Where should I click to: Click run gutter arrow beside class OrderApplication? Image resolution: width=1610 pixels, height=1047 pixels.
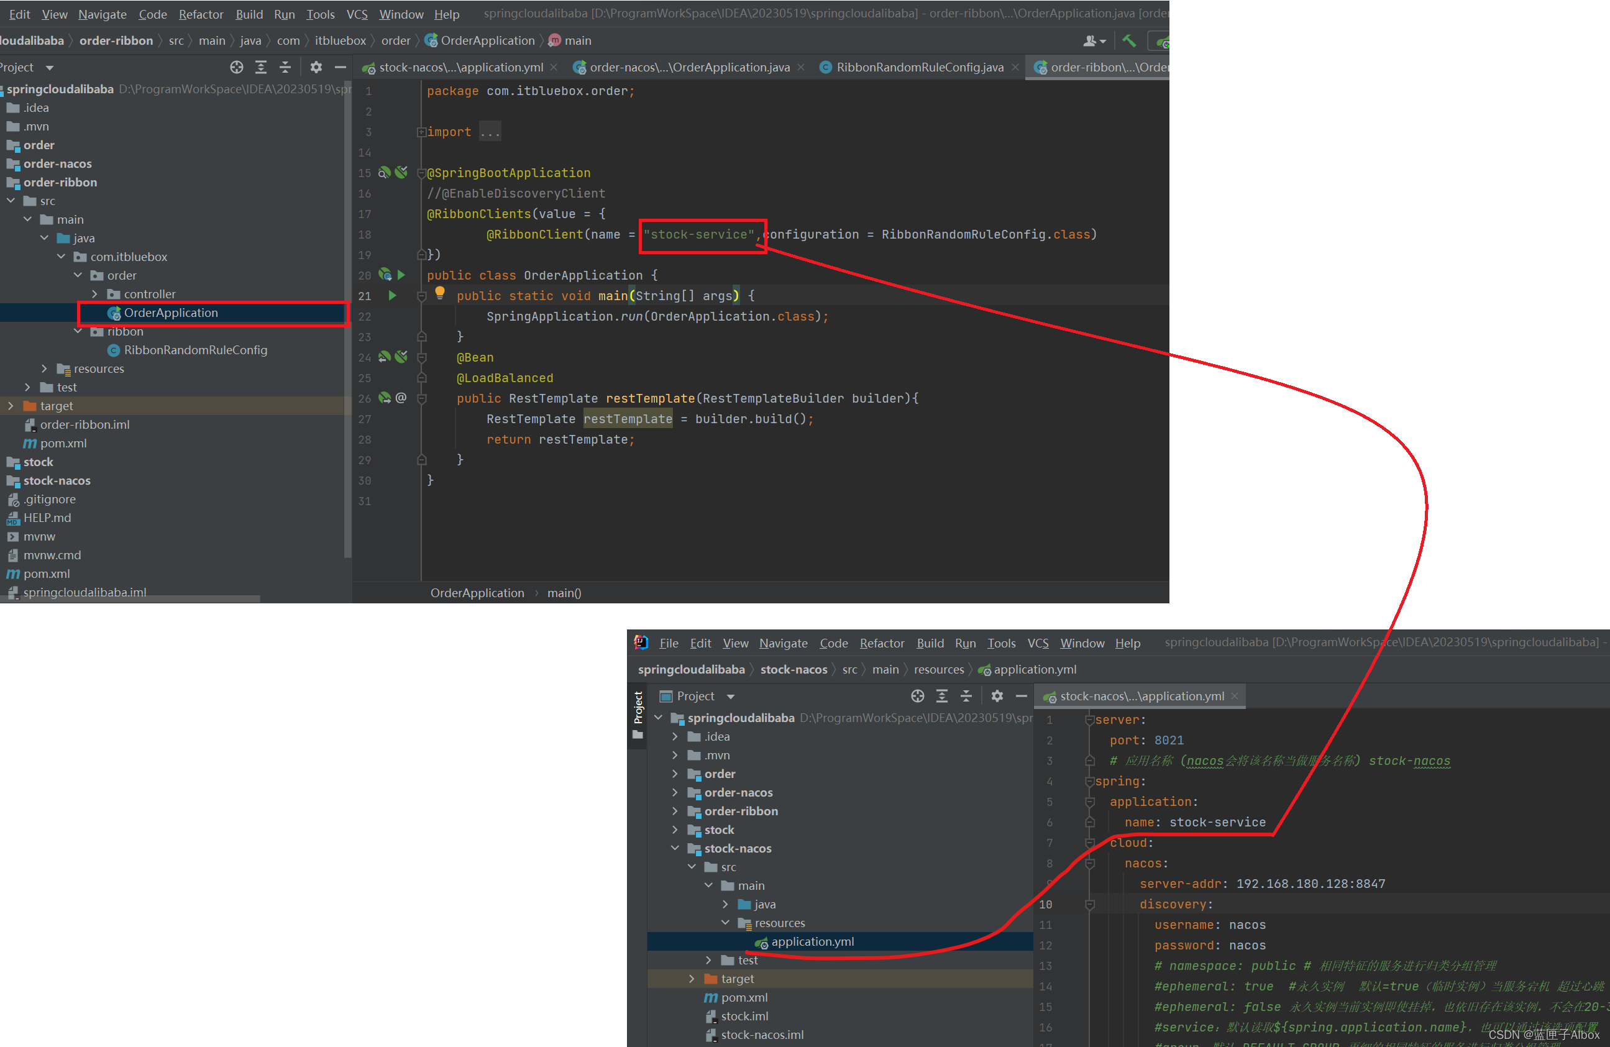(x=401, y=275)
